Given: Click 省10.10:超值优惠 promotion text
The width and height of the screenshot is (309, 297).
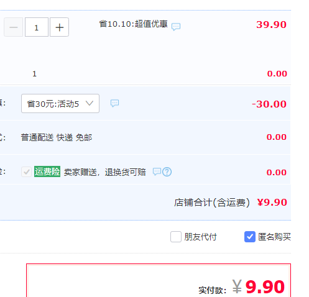Looking at the screenshot, I should point(134,24).
